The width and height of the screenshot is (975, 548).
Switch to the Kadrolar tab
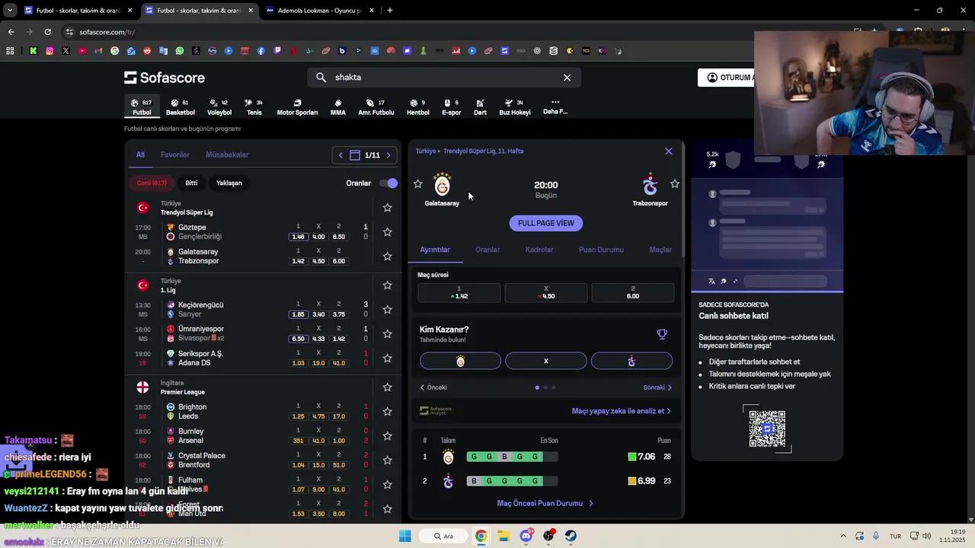(x=539, y=250)
